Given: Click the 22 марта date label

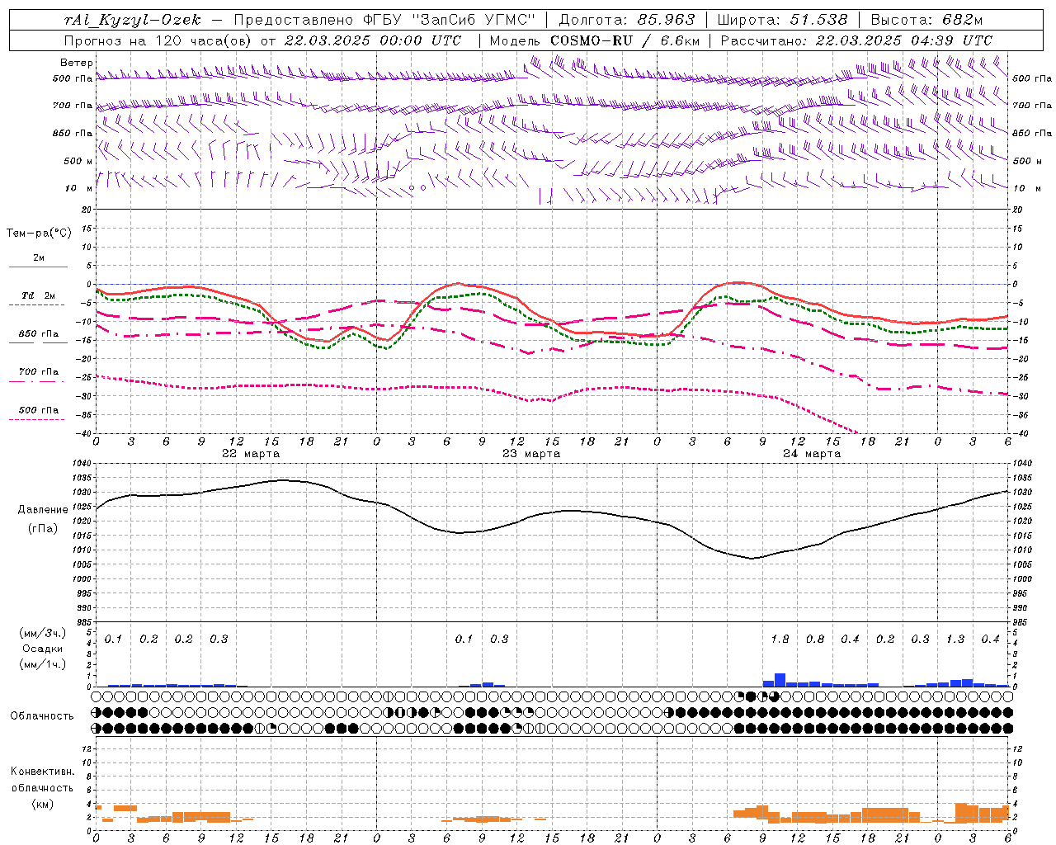Looking at the screenshot, I should tap(251, 453).
